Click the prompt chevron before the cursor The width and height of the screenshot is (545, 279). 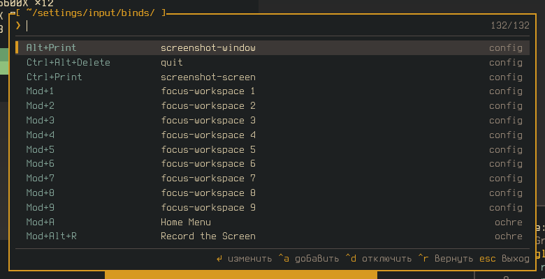pos(18,25)
